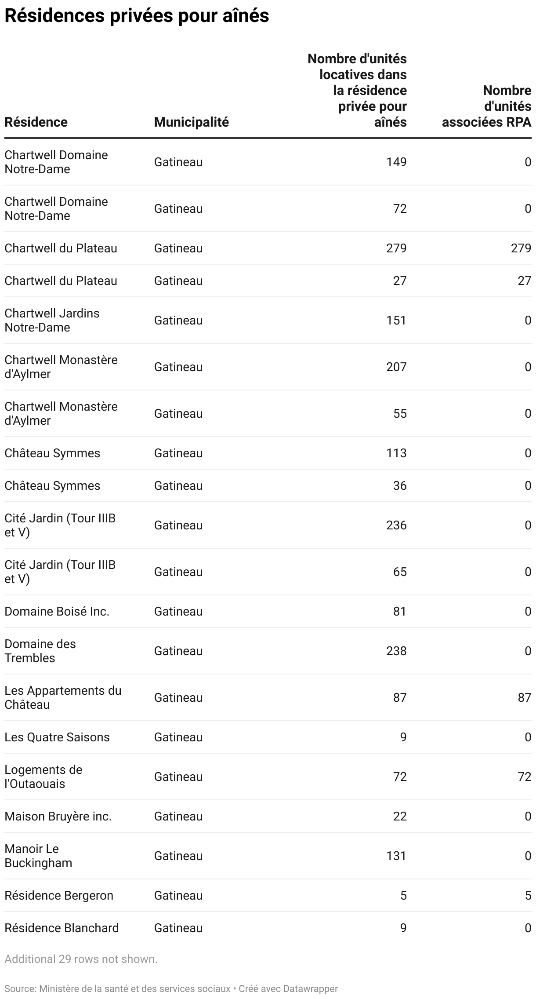Sort by the Résidence column header
Viewport: 536px width, 999px height.
coord(36,122)
